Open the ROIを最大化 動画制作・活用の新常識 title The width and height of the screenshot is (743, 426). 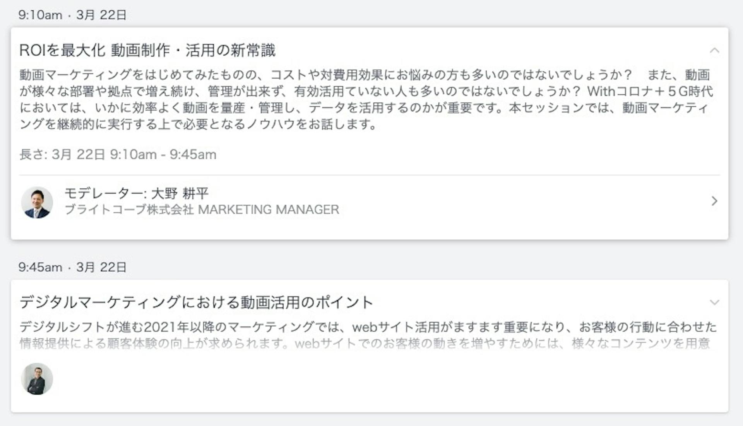click(147, 51)
